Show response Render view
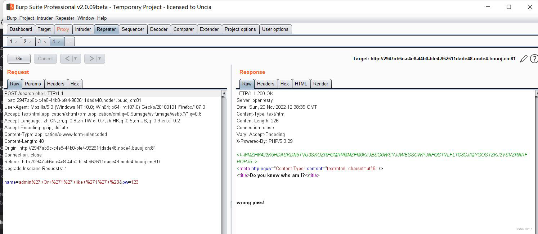Screen dimensions: 538x234 point(320,84)
